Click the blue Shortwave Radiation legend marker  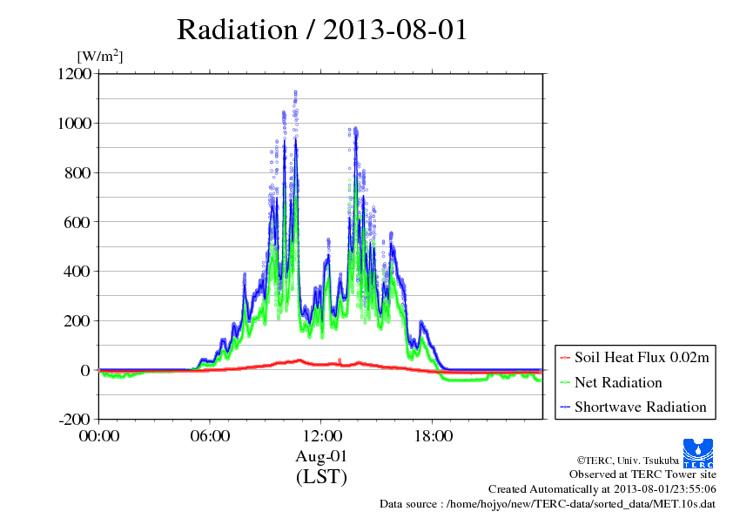[565, 407]
